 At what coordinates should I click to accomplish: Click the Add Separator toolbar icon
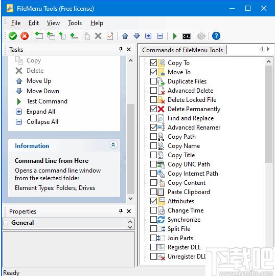[x=74, y=36]
